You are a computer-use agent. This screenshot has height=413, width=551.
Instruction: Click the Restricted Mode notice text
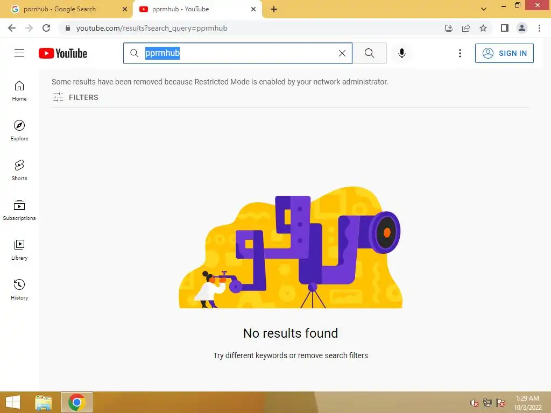click(220, 82)
